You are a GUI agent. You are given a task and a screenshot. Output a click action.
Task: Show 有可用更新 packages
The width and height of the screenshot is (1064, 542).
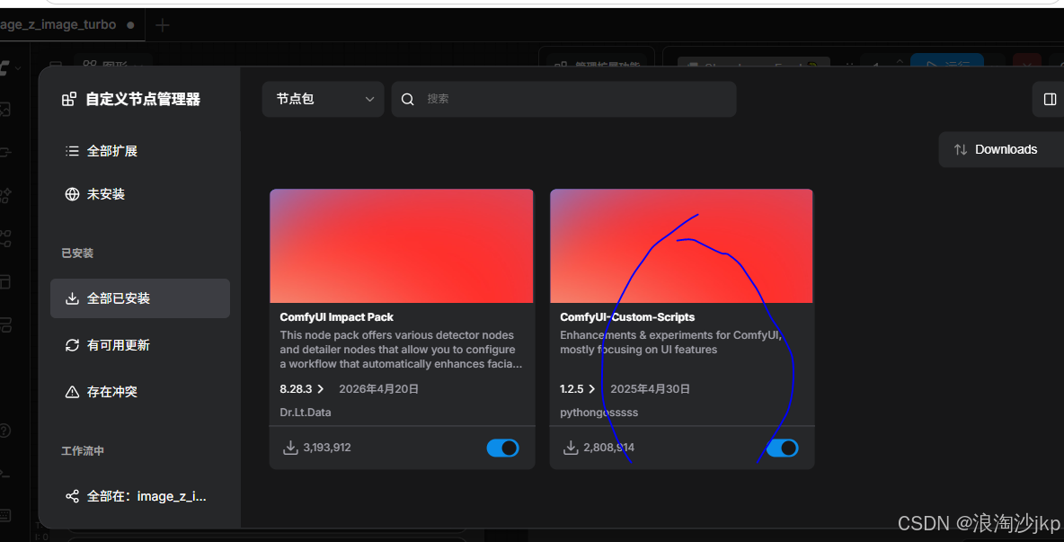pos(140,345)
